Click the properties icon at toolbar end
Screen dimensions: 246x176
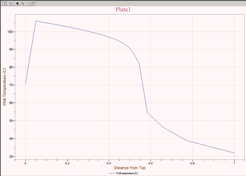pos(32,4)
